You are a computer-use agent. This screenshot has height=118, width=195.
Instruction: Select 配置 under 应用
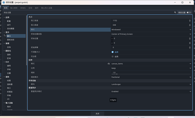9,21
